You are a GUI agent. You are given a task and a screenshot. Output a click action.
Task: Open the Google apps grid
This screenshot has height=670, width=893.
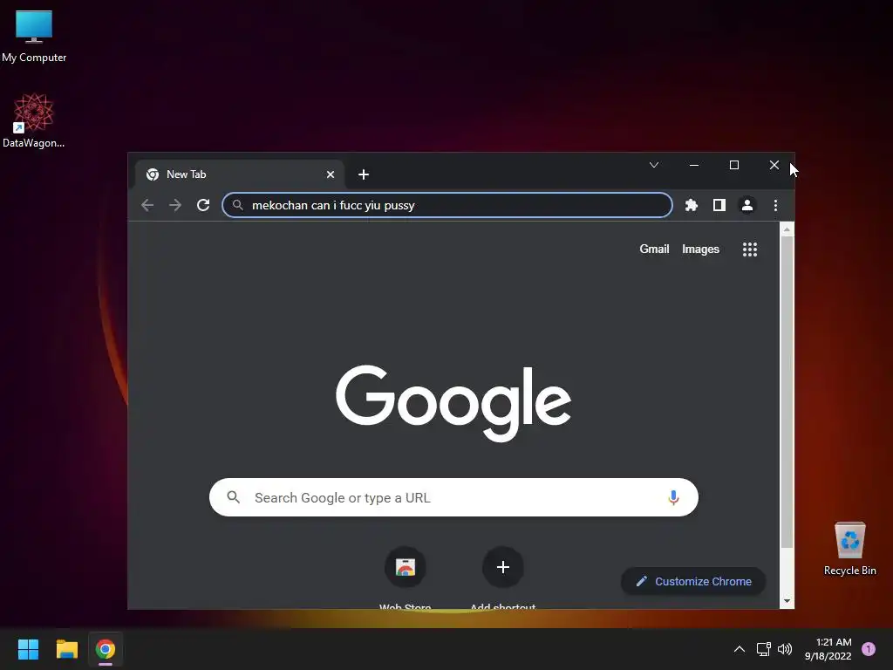[x=749, y=249]
